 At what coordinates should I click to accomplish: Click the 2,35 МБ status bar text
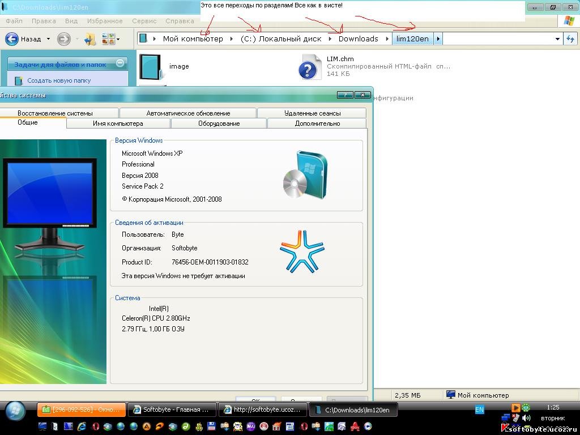pyautogui.click(x=408, y=395)
